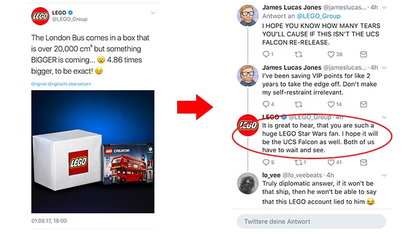Open the LEGO box and bus image

(x=93, y=152)
